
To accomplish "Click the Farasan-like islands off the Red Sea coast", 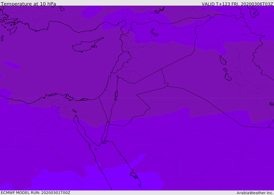I will click(x=134, y=175).
